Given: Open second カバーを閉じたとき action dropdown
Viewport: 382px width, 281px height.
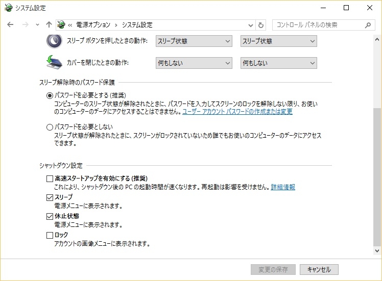Looking at the screenshot, I should (x=279, y=63).
